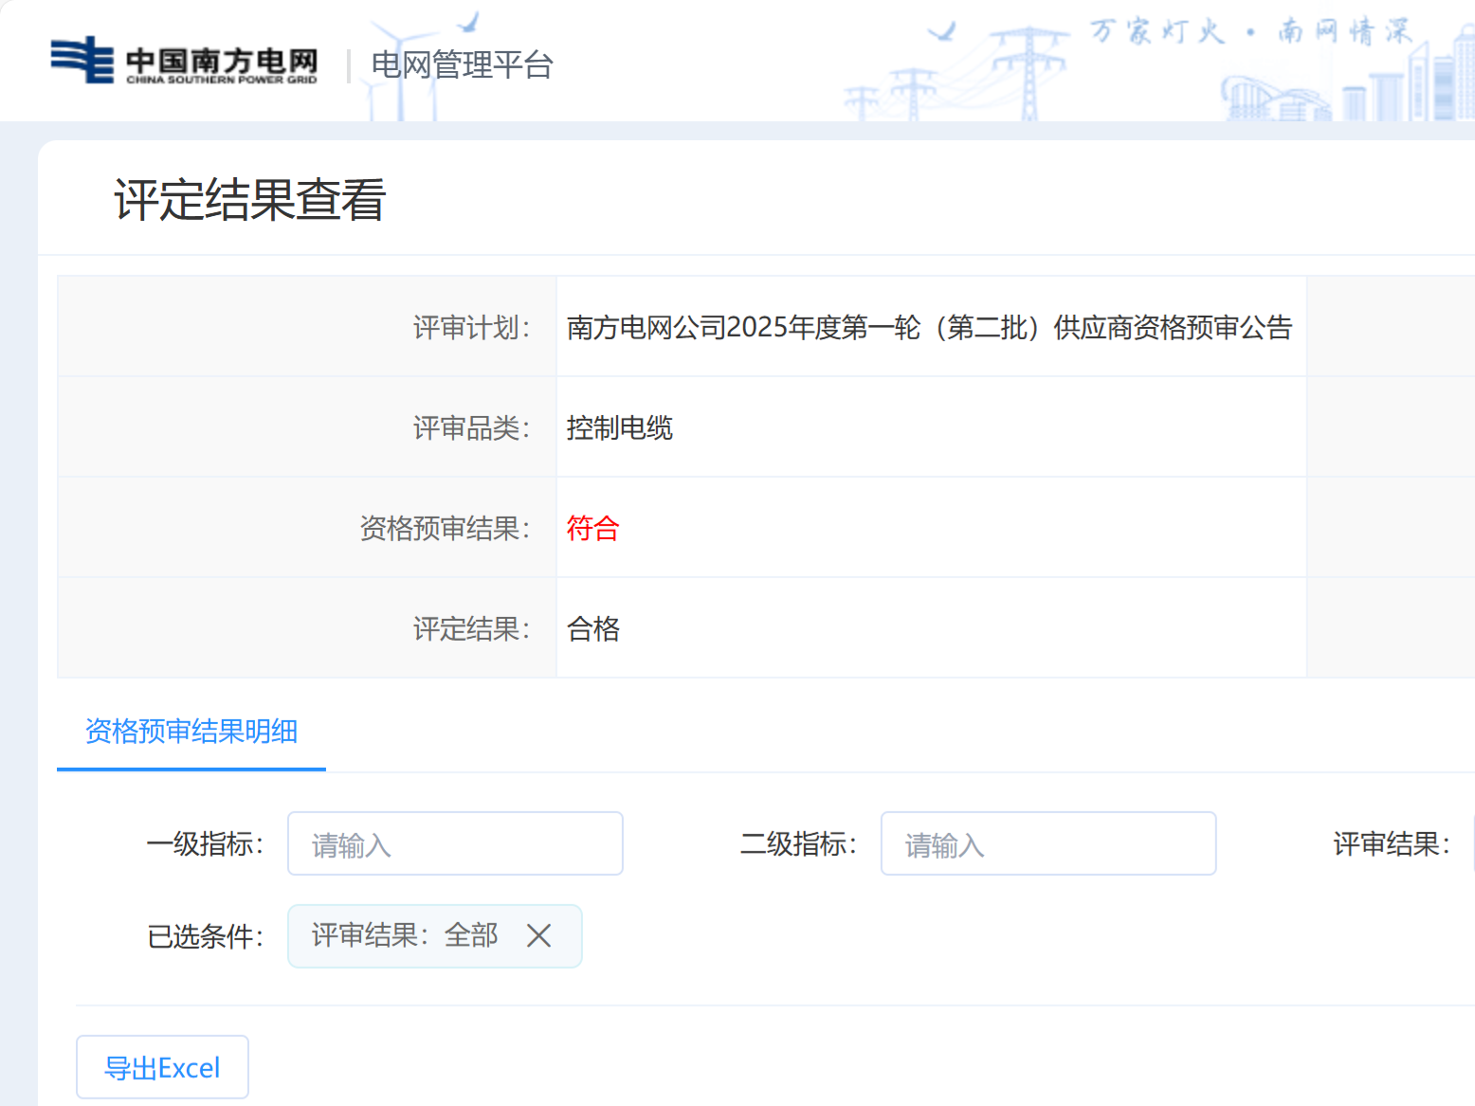Click the 资格预审结果 row label
Screen dimensions: 1475x1106
coord(445,528)
